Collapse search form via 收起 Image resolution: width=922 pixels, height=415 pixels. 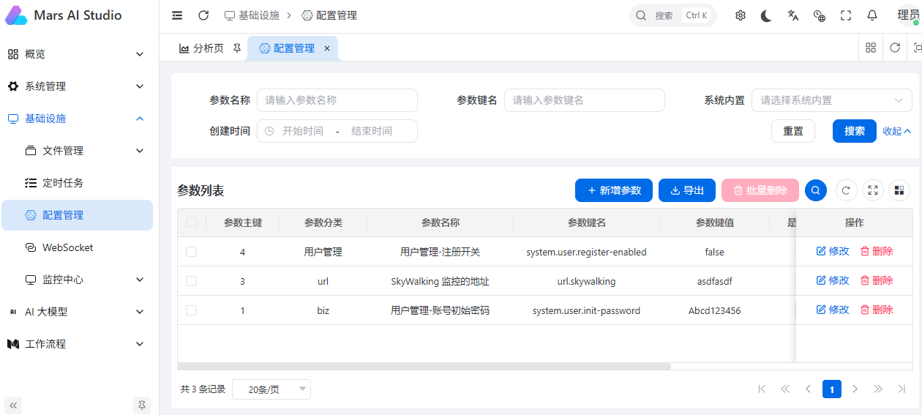pyautogui.click(x=896, y=131)
